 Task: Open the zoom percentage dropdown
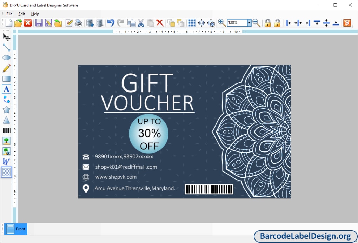pyautogui.click(x=249, y=22)
